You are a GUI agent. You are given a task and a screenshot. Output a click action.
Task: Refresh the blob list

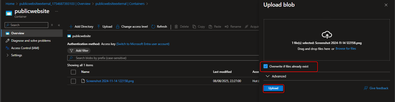pos(159,27)
